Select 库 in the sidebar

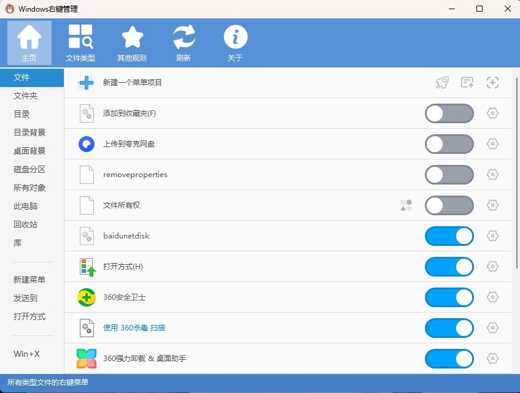click(x=32, y=243)
